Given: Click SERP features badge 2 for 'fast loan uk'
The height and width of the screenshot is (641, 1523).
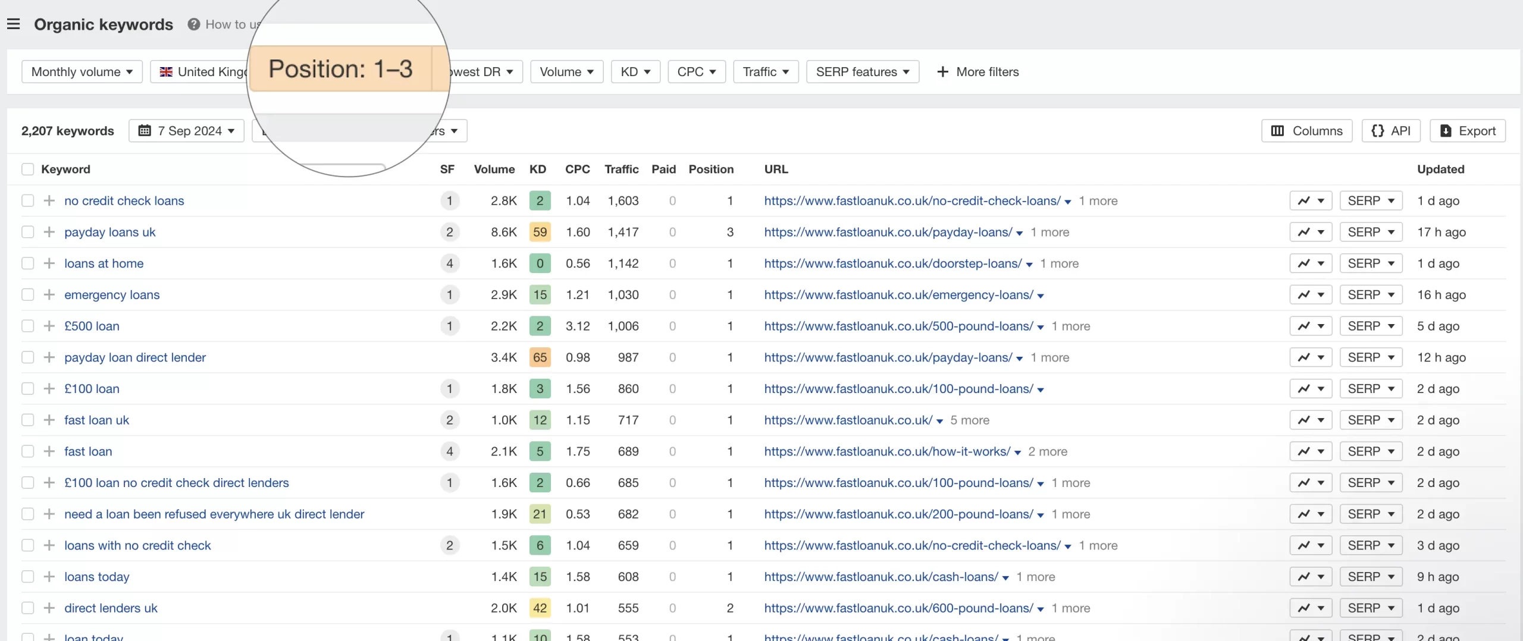Looking at the screenshot, I should coord(450,420).
